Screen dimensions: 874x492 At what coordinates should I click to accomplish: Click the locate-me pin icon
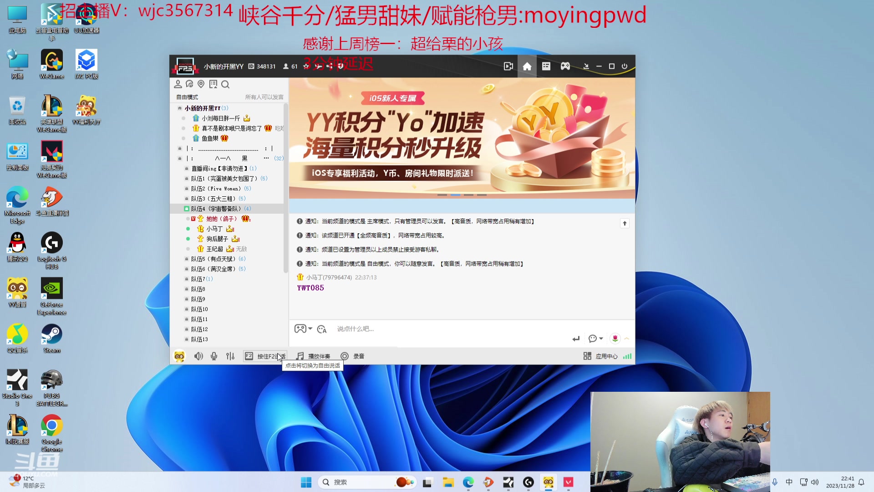[x=201, y=84]
